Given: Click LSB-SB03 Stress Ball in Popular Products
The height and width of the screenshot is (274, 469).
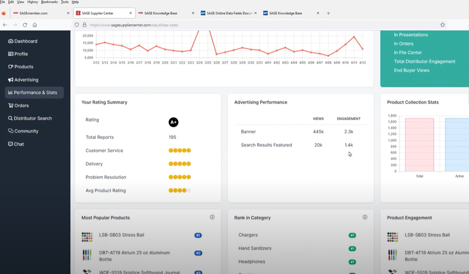Looking at the screenshot, I should (x=122, y=235).
